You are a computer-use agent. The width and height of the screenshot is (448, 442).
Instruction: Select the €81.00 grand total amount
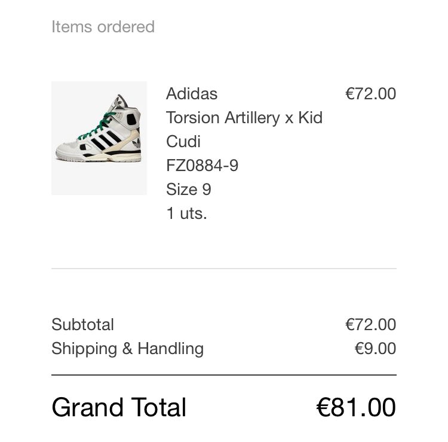(355, 407)
